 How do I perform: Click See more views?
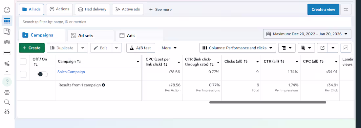click(160, 9)
